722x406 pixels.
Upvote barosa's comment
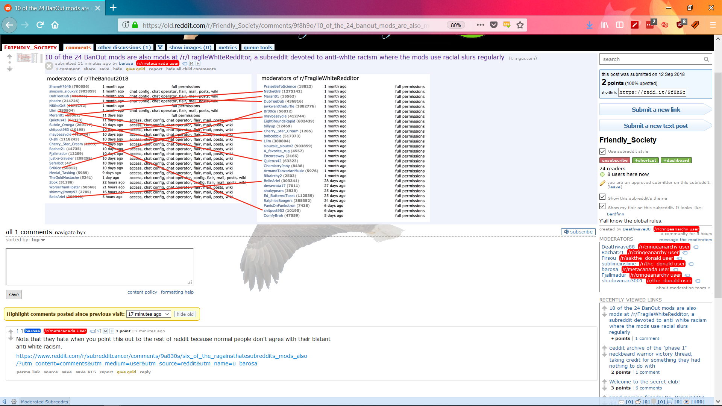tap(11, 332)
